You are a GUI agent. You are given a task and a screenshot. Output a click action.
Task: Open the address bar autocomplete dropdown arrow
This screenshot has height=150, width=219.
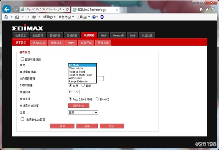[63, 9]
